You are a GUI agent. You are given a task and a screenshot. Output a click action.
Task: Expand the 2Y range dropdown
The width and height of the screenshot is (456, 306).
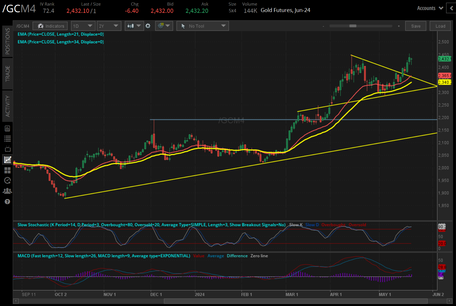click(x=109, y=26)
